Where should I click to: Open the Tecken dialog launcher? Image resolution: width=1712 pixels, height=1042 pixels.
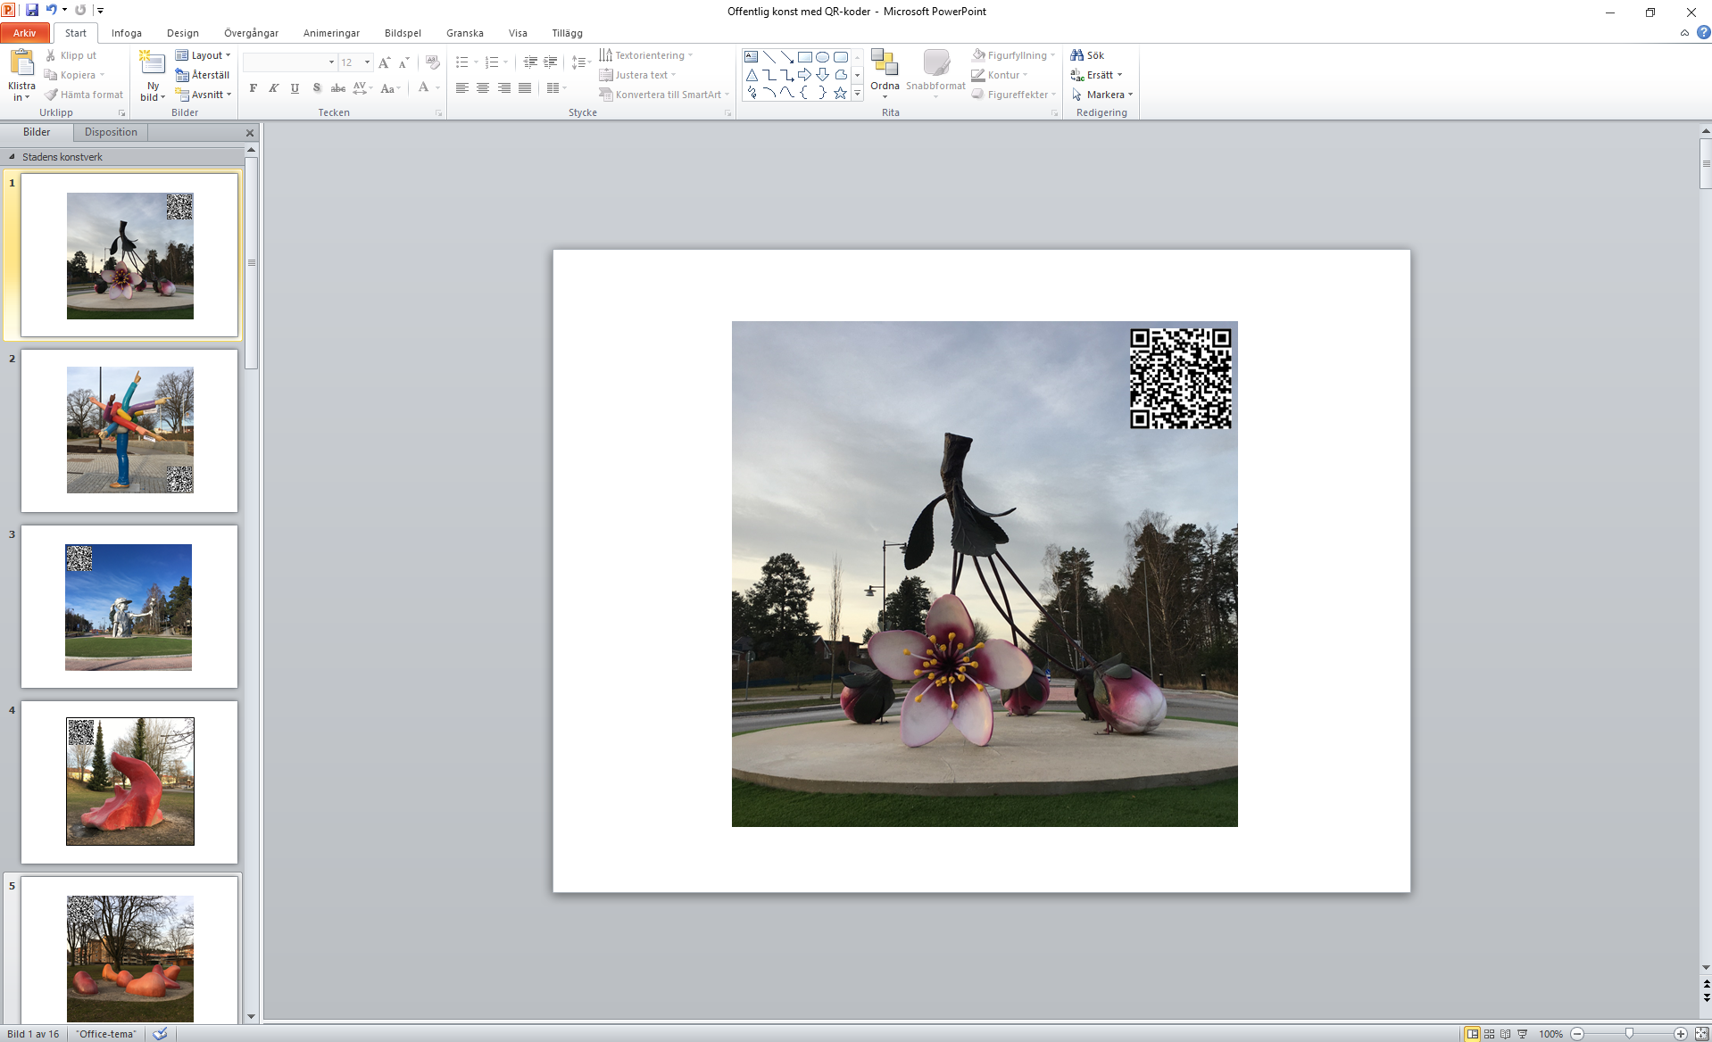[x=438, y=113]
